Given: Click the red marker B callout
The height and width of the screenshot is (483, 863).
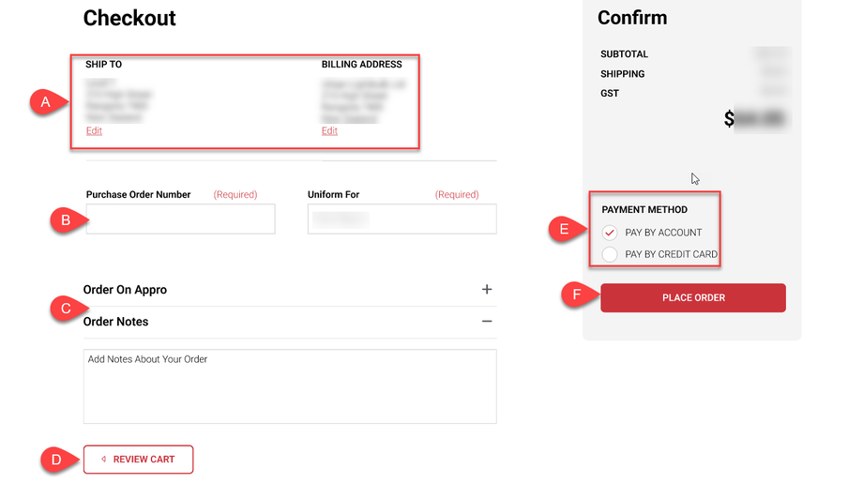Looking at the screenshot, I should coord(64,220).
